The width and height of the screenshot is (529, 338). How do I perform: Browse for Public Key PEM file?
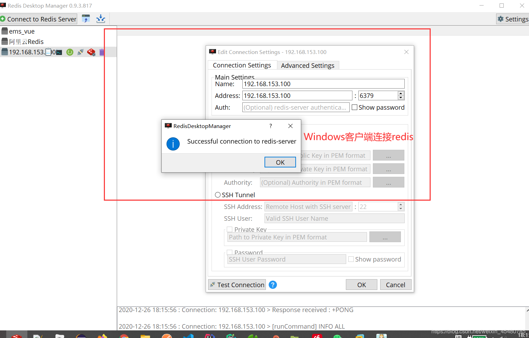(x=388, y=155)
